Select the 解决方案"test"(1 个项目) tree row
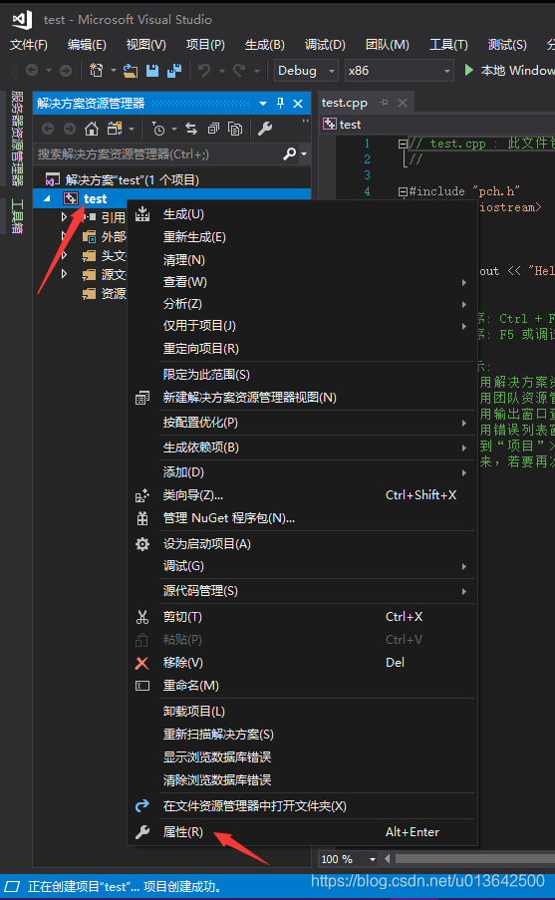 [x=132, y=180]
